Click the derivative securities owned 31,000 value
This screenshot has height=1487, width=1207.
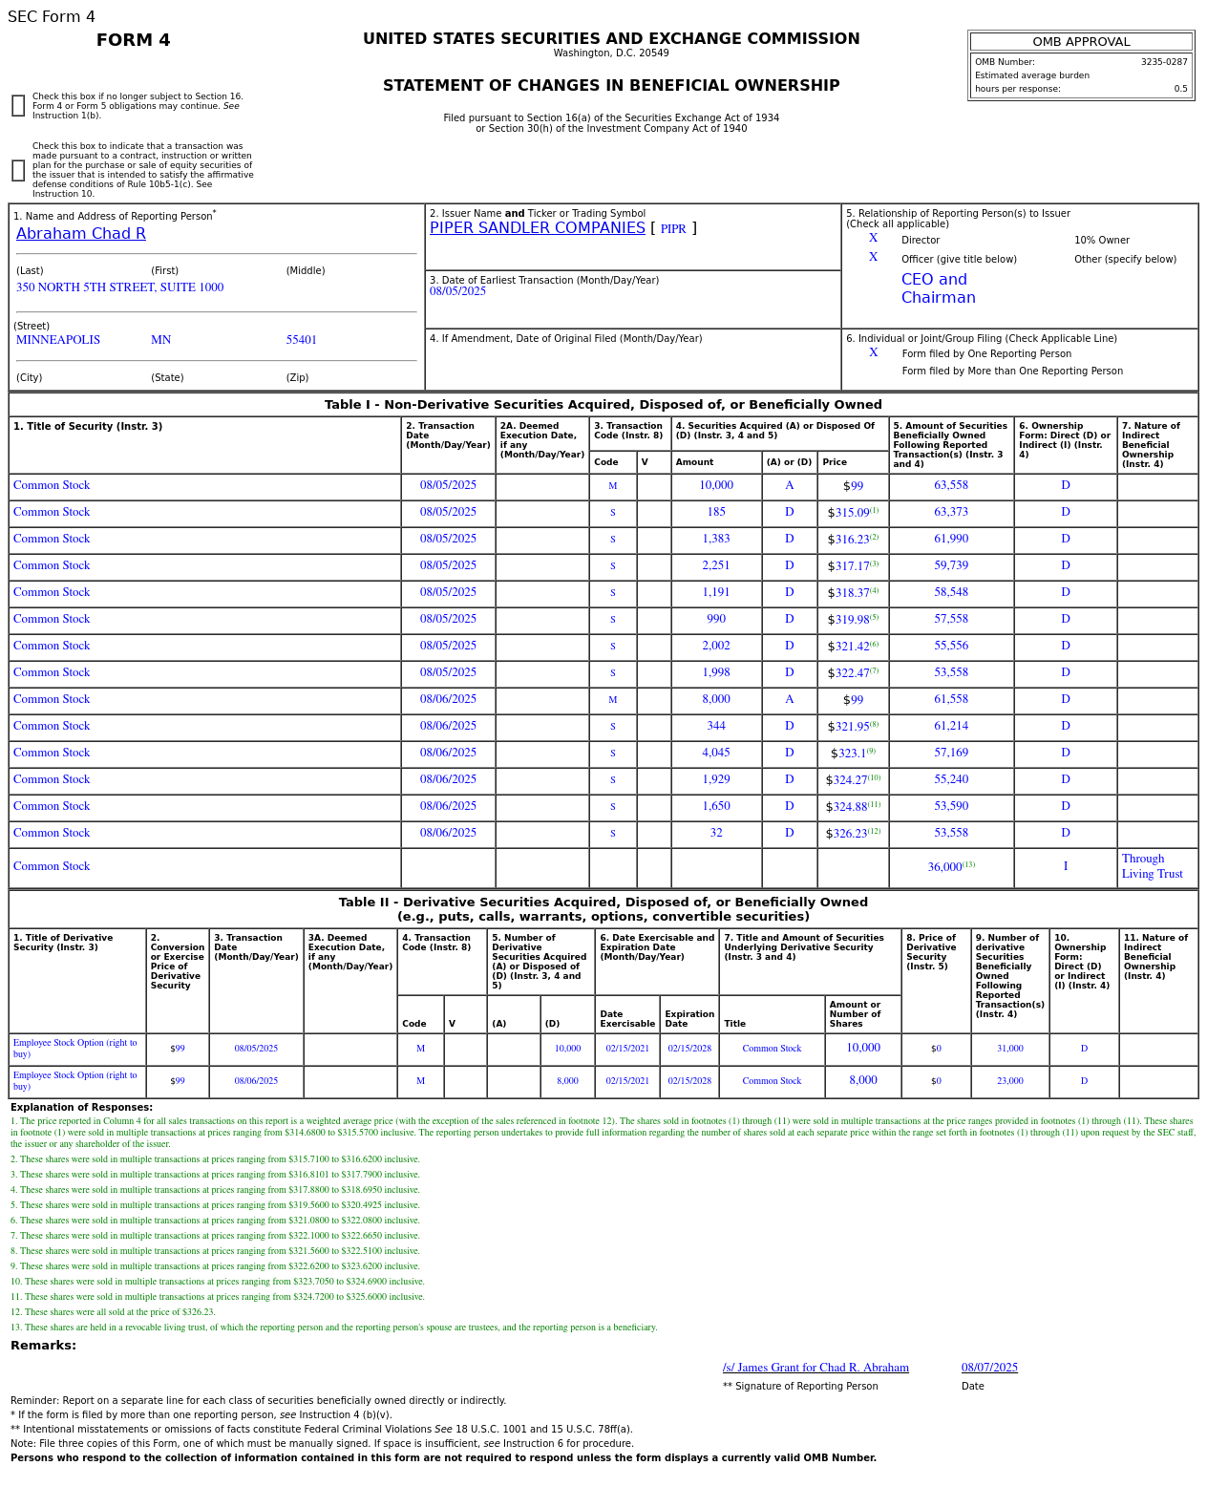coord(1010,1049)
